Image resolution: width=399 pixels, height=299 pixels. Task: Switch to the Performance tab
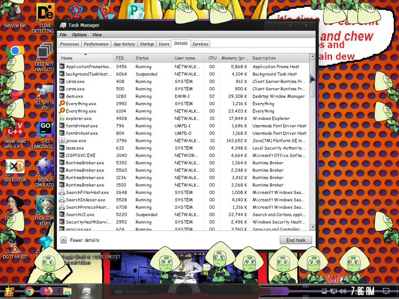pos(96,44)
